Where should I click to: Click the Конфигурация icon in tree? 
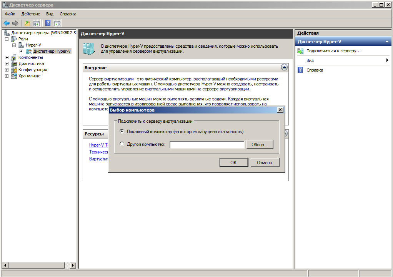click(14, 70)
